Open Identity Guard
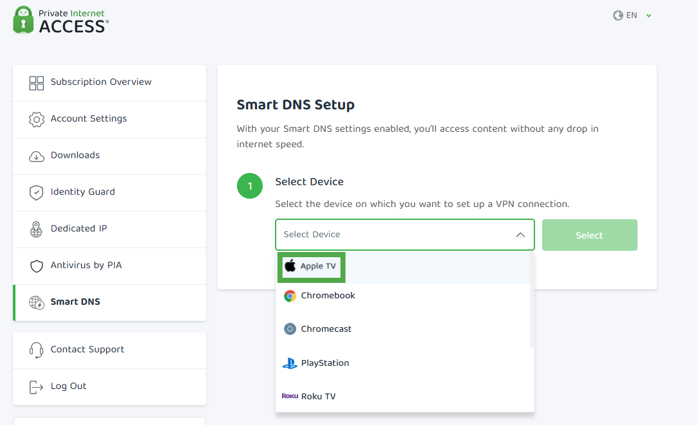The width and height of the screenshot is (698, 425). click(x=109, y=193)
